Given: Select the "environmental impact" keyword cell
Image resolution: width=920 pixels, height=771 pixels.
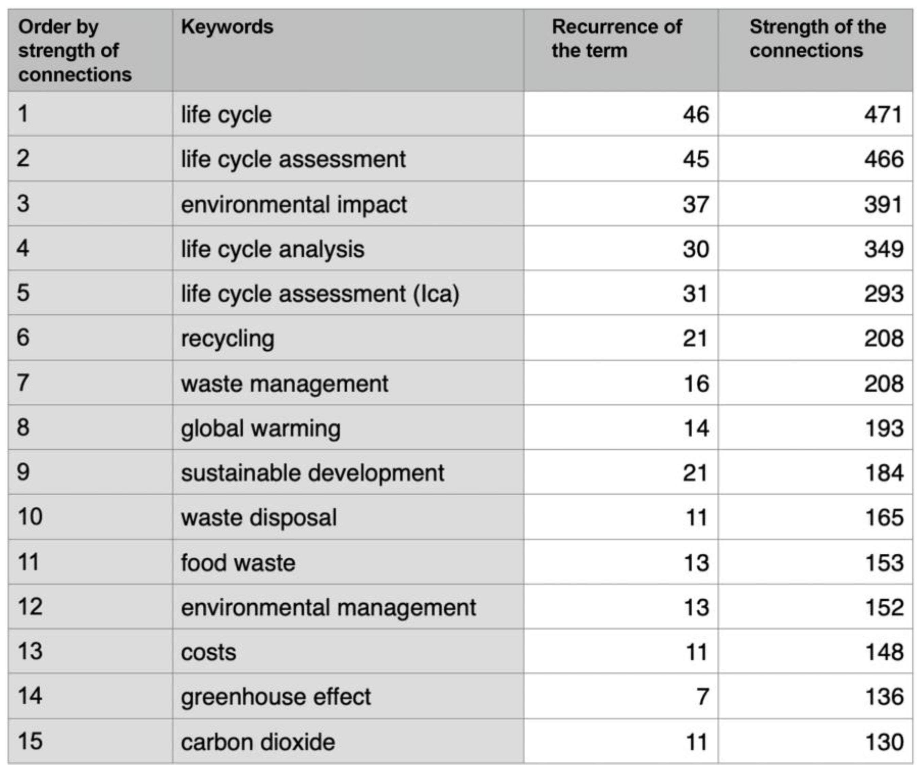Looking at the screenshot, I should pyautogui.click(x=293, y=205).
